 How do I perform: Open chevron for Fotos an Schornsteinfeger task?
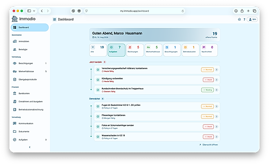[217, 126]
